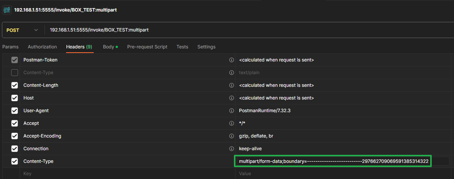The height and width of the screenshot is (179, 454).
Task: Click info icon in the Host row
Action: [231, 98]
